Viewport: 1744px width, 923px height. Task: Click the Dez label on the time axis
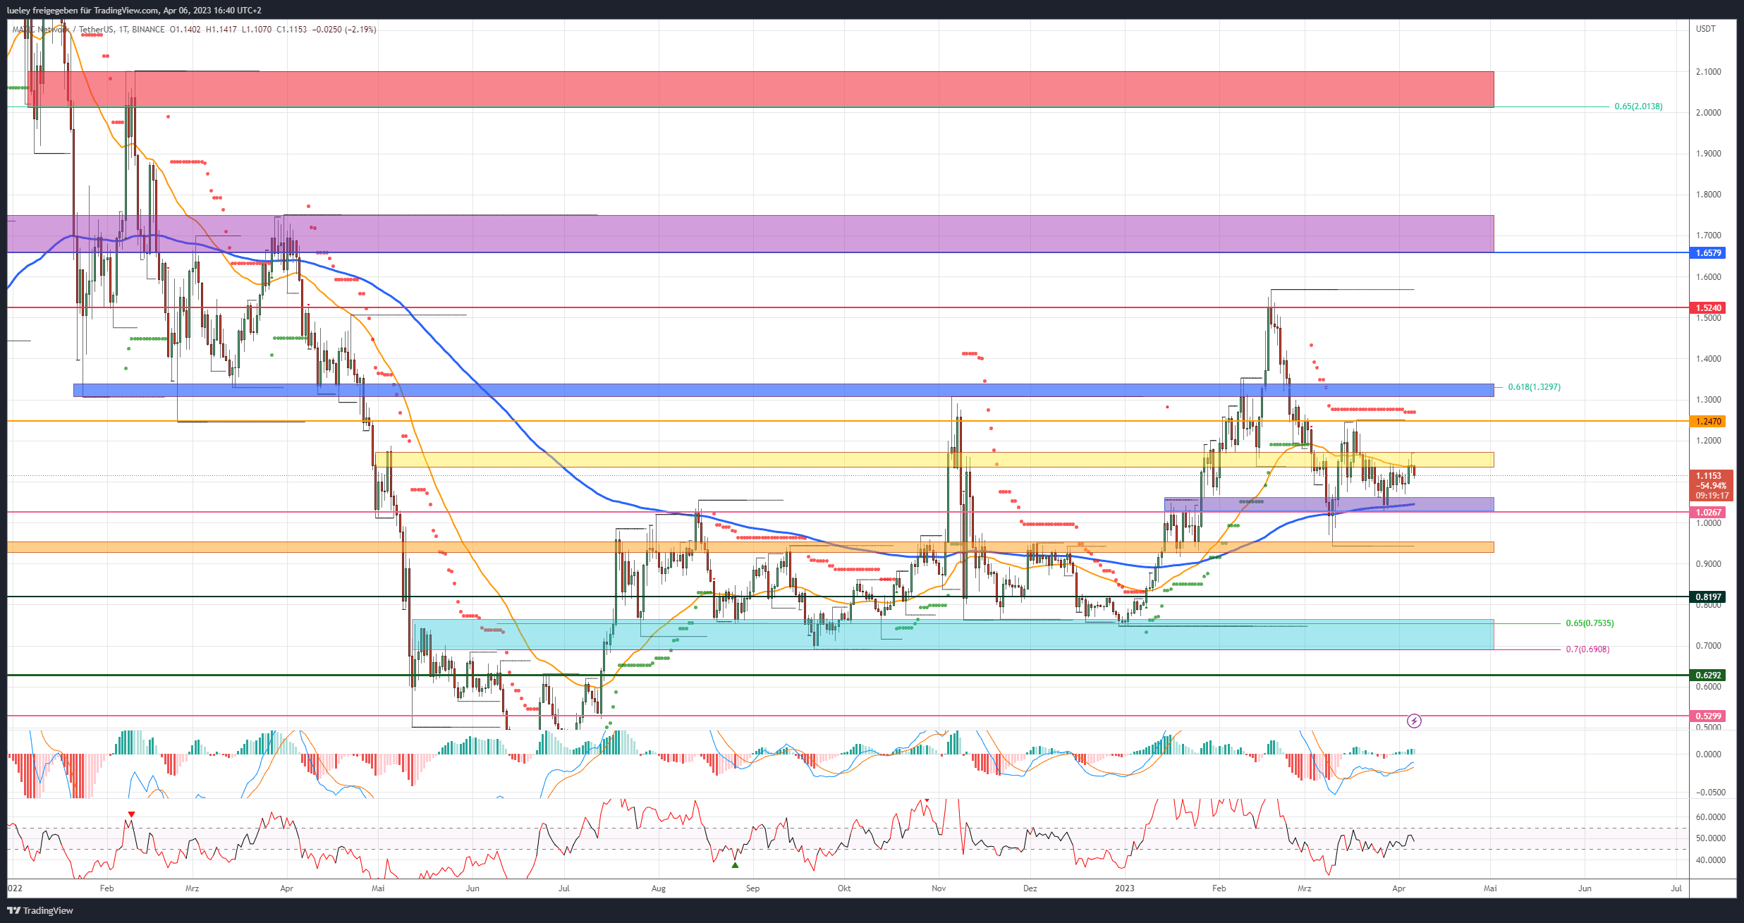click(1030, 888)
